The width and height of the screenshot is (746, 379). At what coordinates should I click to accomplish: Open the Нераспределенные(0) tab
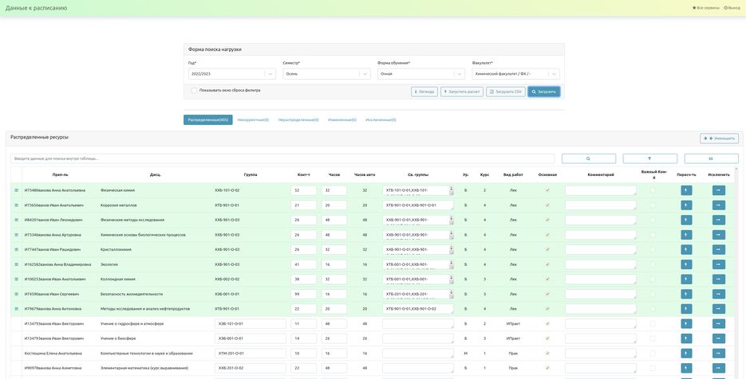(x=298, y=119)
